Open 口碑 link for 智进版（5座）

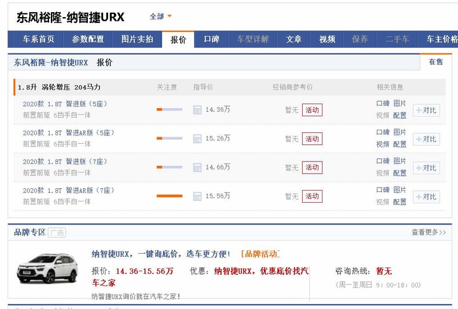click(383, 104)
